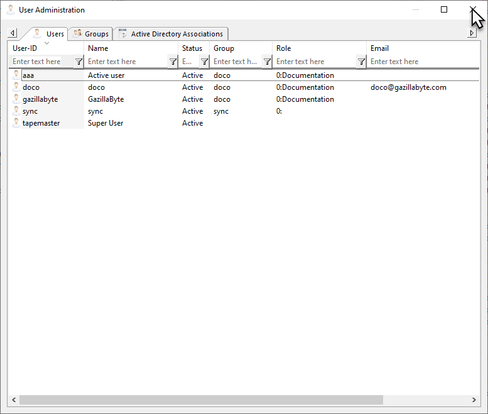Viewport: 488px width, 414px height.
Task: Click the user icon beside sync
Action: 16,111
